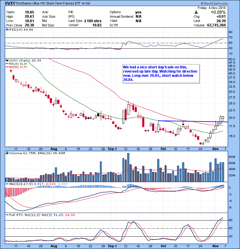Click the Annual Dividend N/A value

click(139, 16)
